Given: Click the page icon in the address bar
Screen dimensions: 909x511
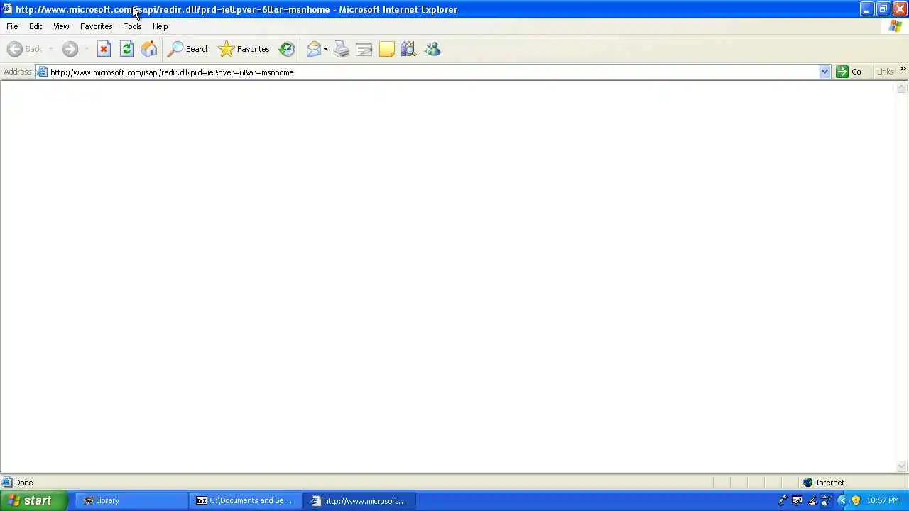Looking at the screenshot, I should pyautogui.click(x=43, y=72).
